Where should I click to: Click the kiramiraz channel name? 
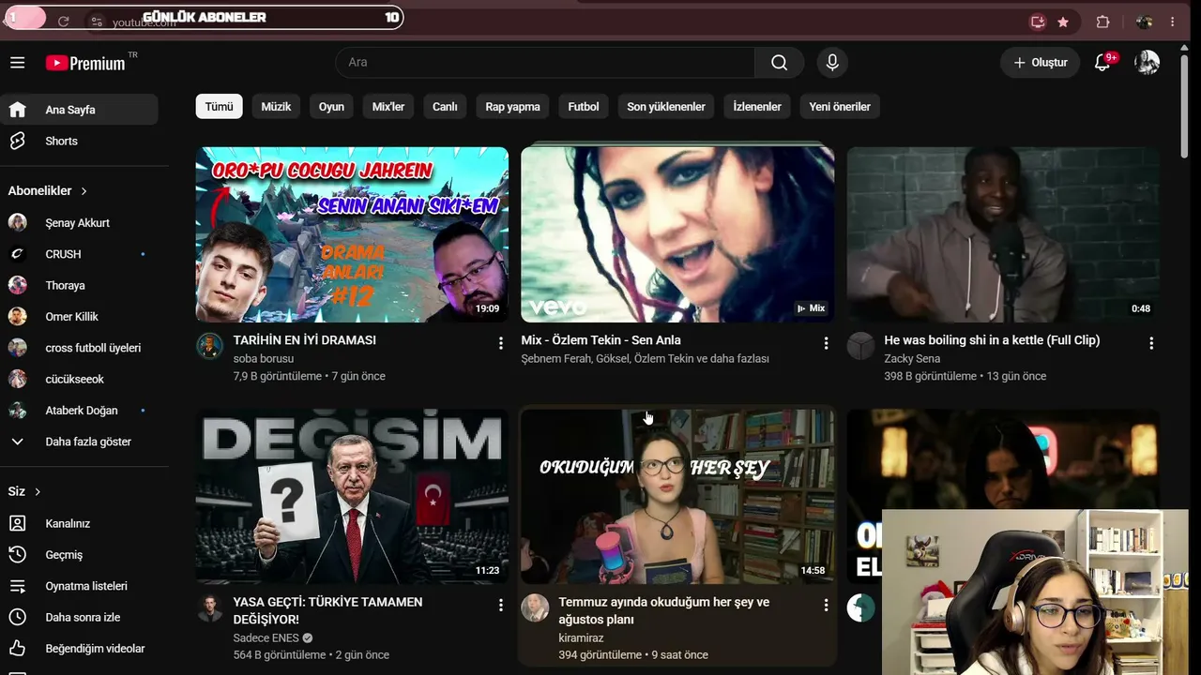(x=581, y=637)
